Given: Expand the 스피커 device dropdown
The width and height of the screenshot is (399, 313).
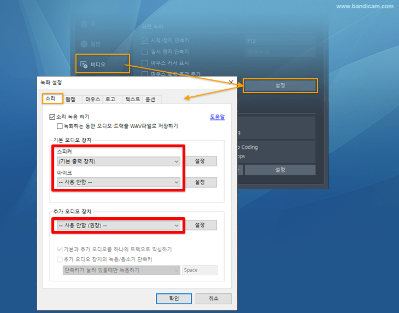Looking at the screenshot, I should (x=119, y=161).
